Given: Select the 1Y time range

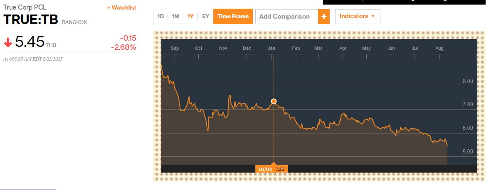Looking at the screenshot, I should tap(190, 17).
